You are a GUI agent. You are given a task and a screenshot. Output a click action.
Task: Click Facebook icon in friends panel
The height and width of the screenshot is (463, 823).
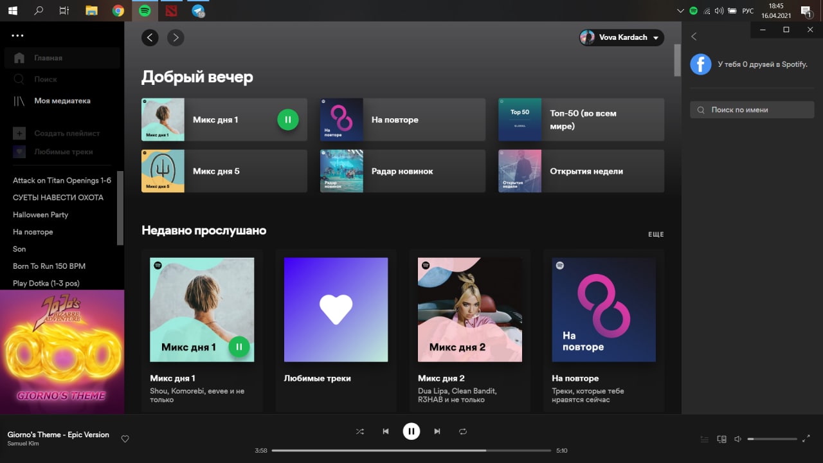tap(701, 64)
